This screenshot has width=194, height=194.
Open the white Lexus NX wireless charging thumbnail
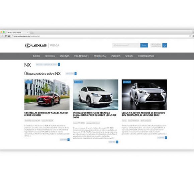96,95
